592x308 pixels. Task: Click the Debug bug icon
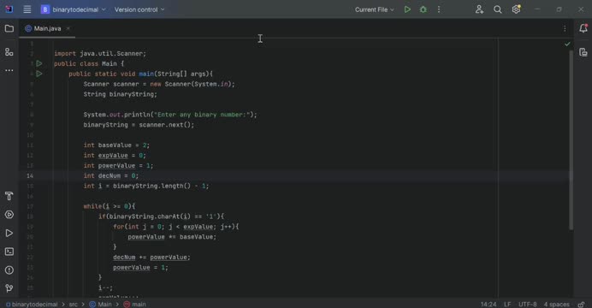tap(423, 9)
